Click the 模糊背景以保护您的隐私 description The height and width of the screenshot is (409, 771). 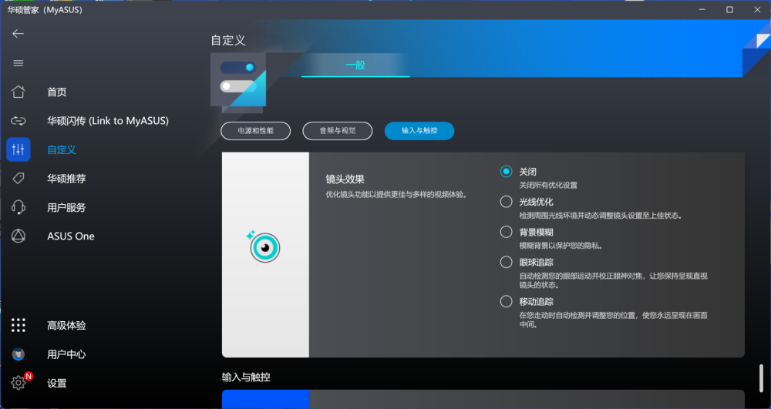561,246
